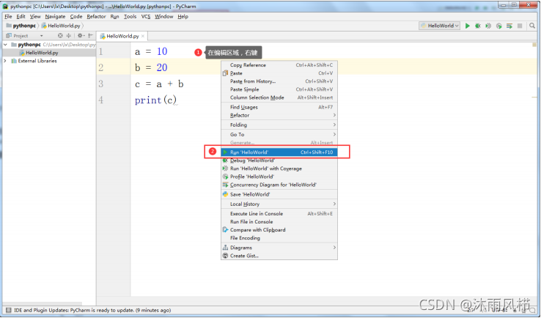This screenshot has width=541, height=318.
Task: Choose Paste from the context menu
Action: (x=279, y=73)
